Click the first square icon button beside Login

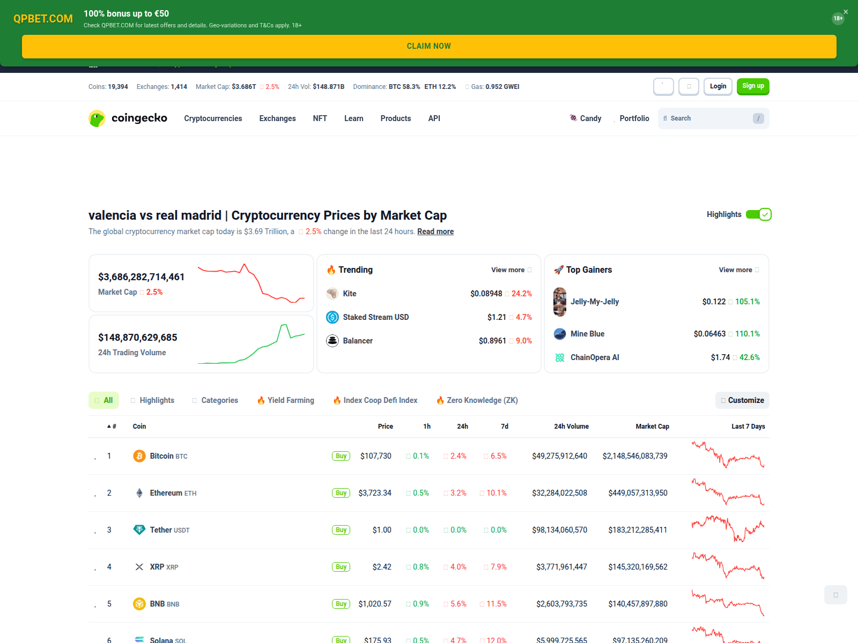point(663,86)
